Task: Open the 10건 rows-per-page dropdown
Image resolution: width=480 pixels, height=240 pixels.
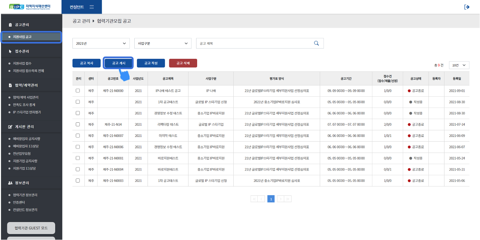Action: point(459,65)
